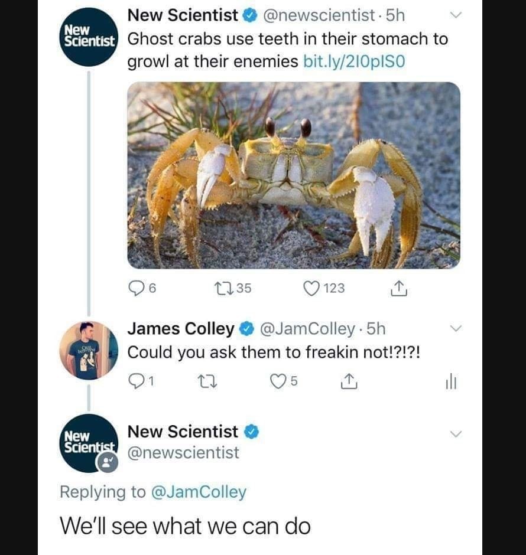Reply to the New Scientist crab tweet

pos(136,289)
